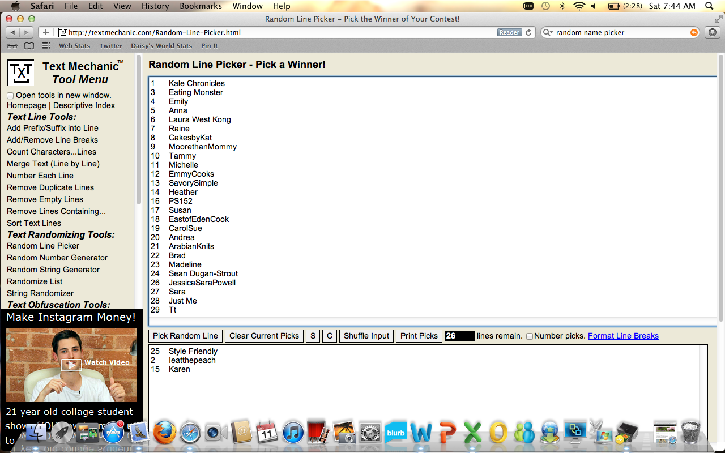The image size is (725, 453).
Task: Open Firefox from the dock
Action: [x=164, y=433]
